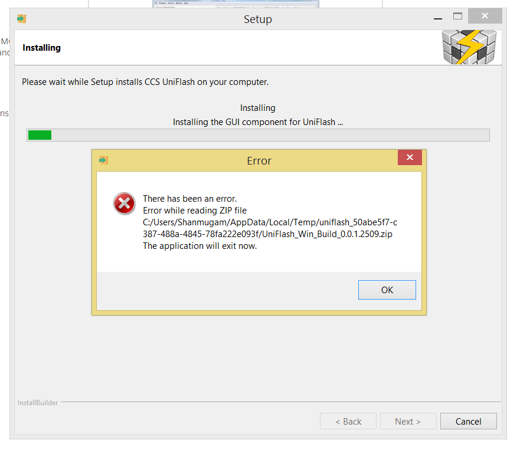The height and width of the screenshot is (450, 520).
Task: Click the red error X icon
Action: (x=124, y=203)
